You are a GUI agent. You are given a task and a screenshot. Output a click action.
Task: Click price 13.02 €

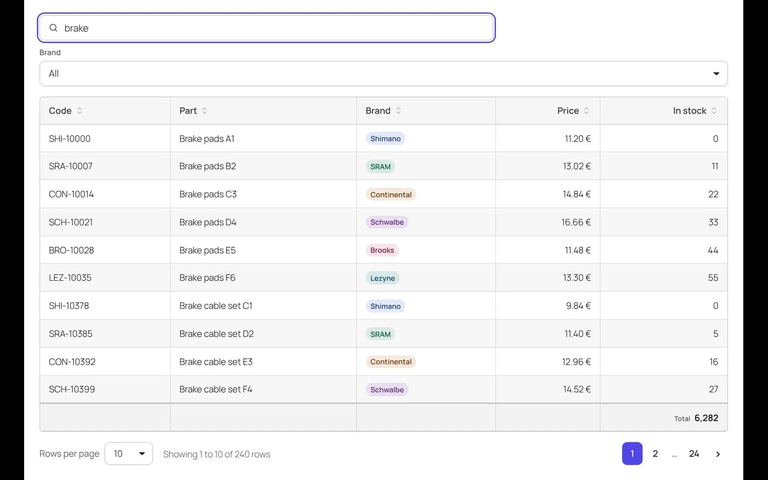pyautogui.click(x=577, y=166)
